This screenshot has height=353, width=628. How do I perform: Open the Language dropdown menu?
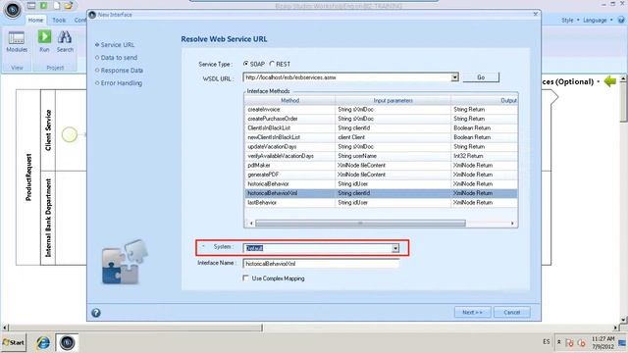click(598, 20)
